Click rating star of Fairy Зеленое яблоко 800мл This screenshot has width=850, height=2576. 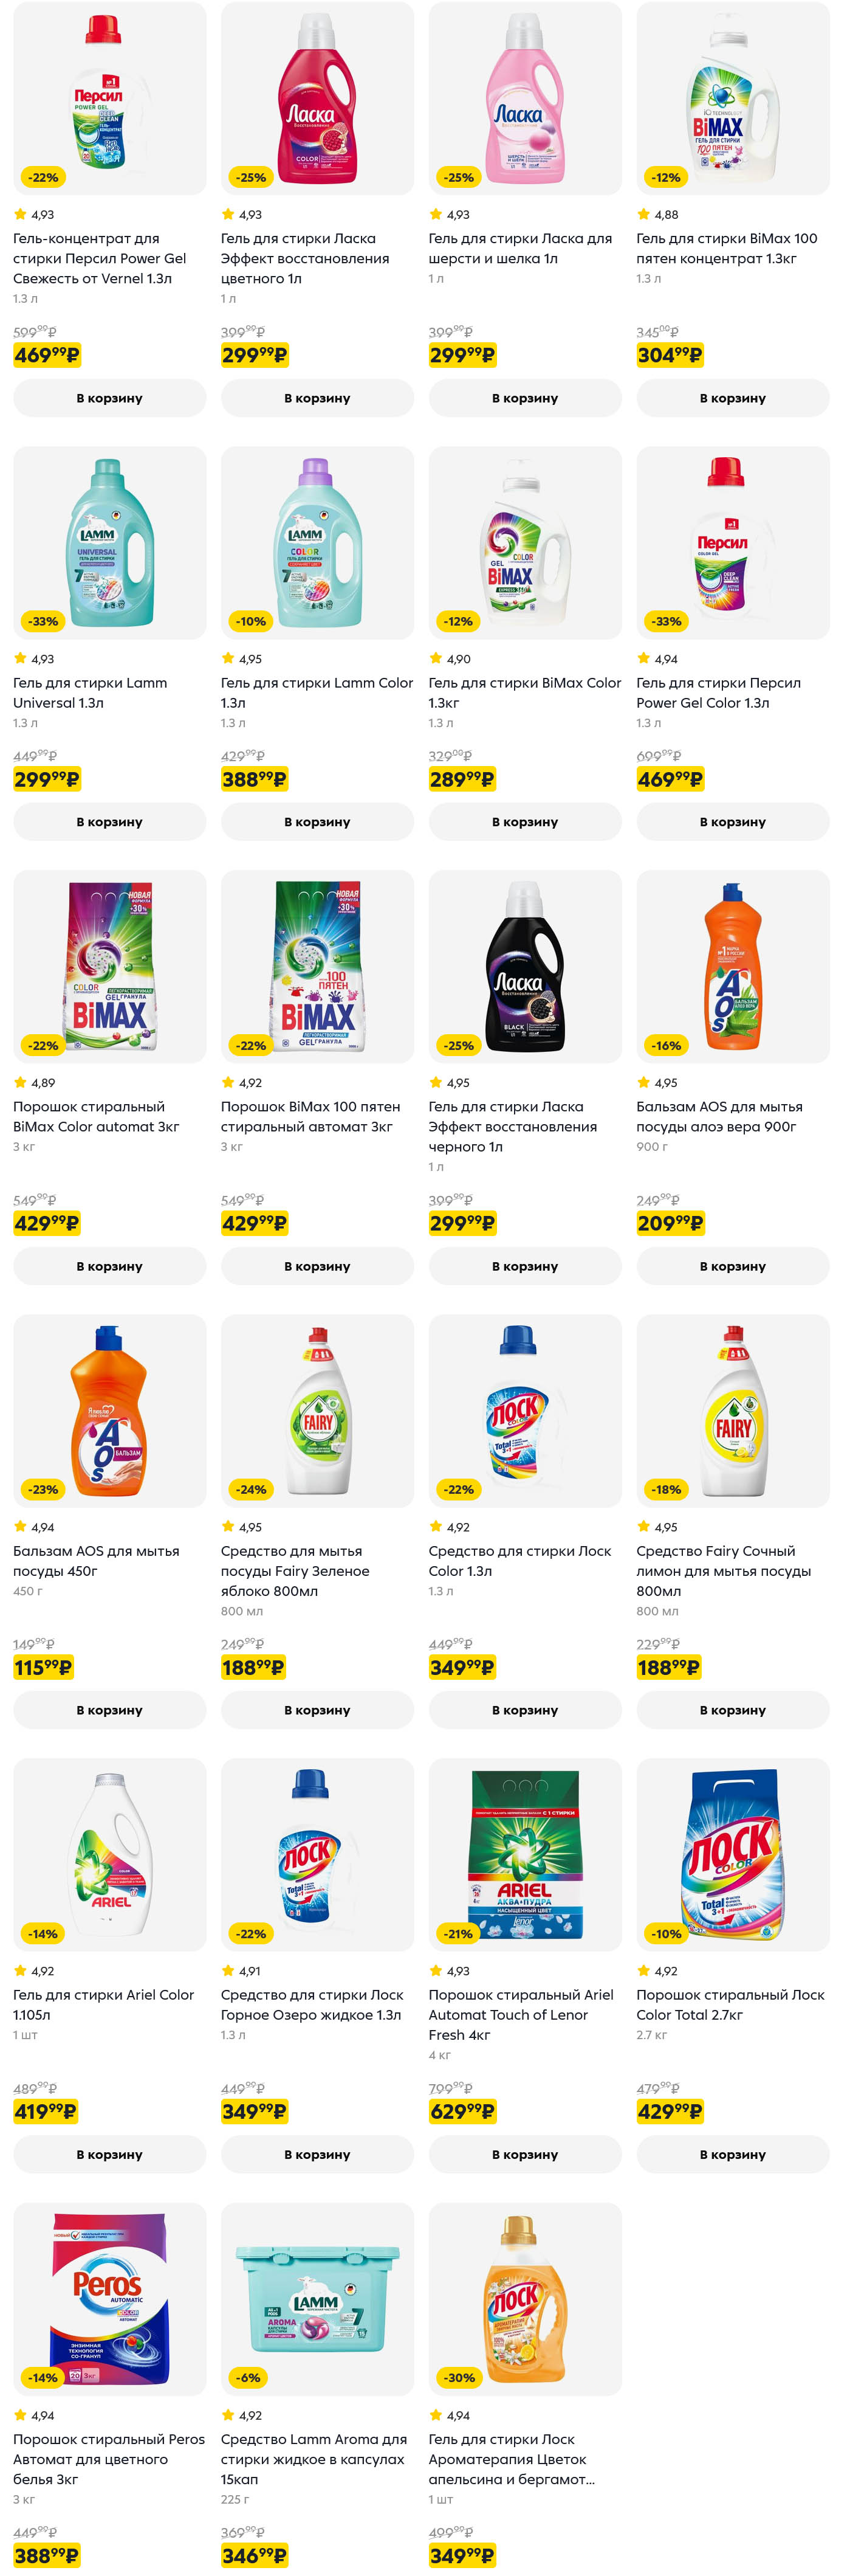tap(228, 1526)
